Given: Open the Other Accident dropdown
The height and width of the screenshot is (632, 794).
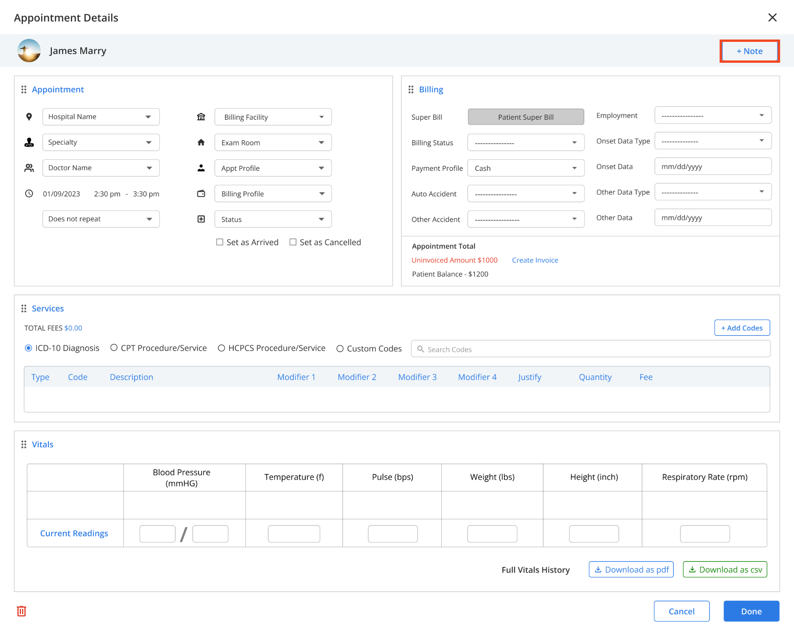Looking at the screenshot, I should tap(526, 219).
